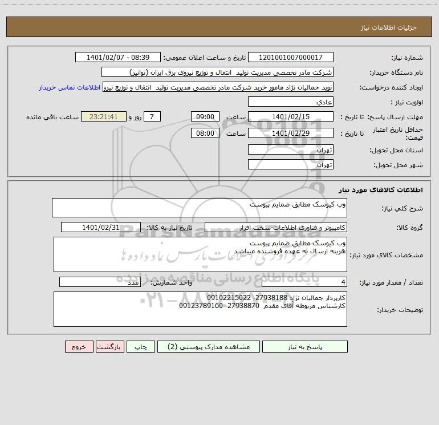Viewport: 439px width, 425px height.
Task: Click the priority field showing عادي
Action: pyautogui.click(x=291, y=102)
